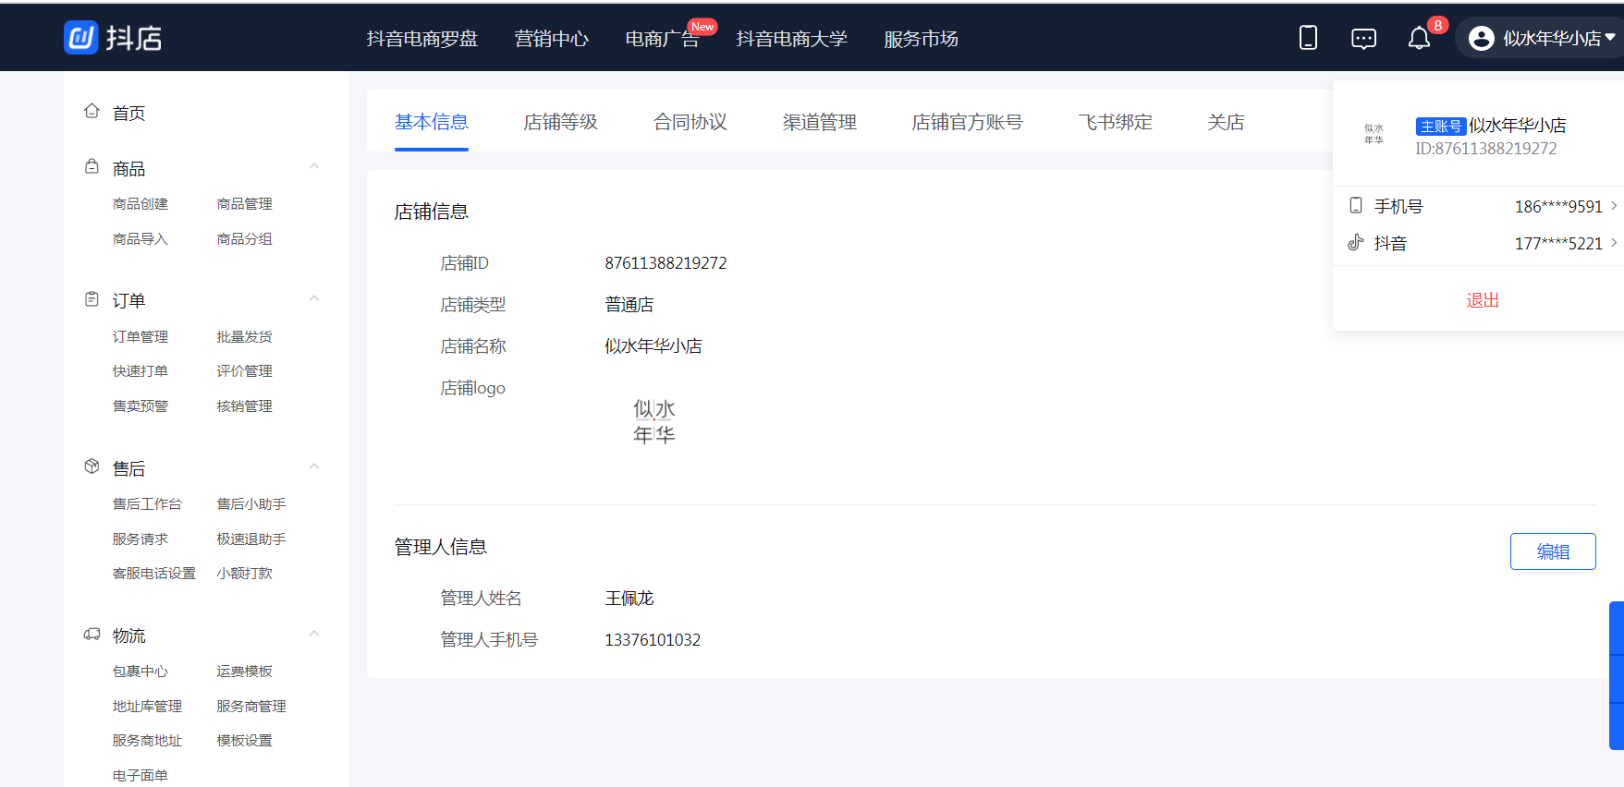Screen dimensions: 1624x787
Task: Switch to the 合同协议 tab
Action: (690, 122)
